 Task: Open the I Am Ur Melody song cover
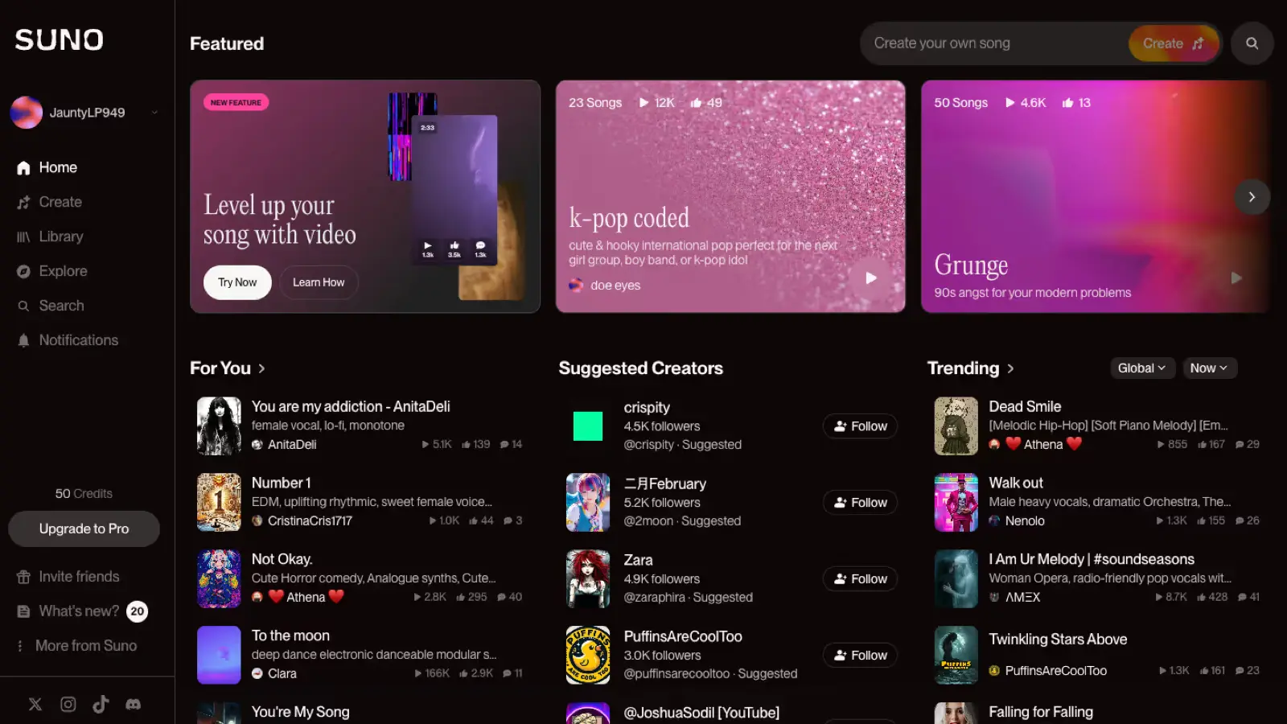tap(956, 578)
